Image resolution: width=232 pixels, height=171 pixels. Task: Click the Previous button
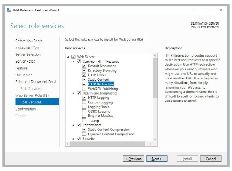[x=133, y=159]
